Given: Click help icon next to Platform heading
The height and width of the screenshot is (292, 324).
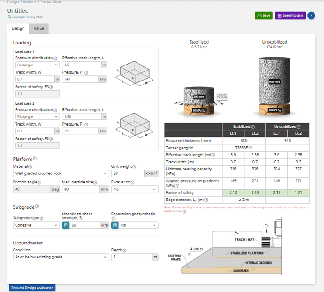Looking at the screenshot, I should point(35,159).
